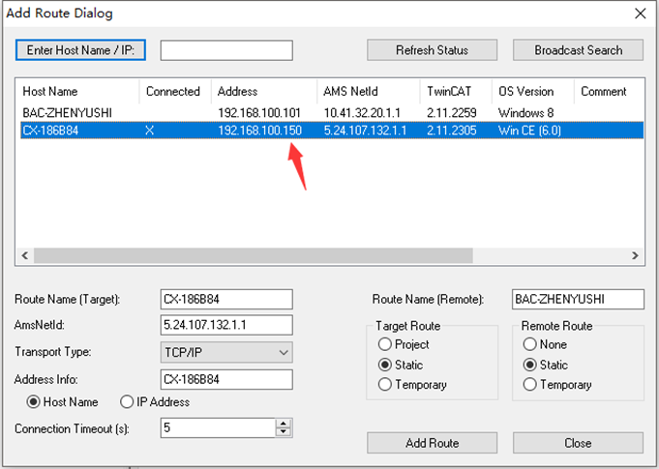Click the OS Version column header
This screenshot has height=469, width=659.
click(533, 92)
